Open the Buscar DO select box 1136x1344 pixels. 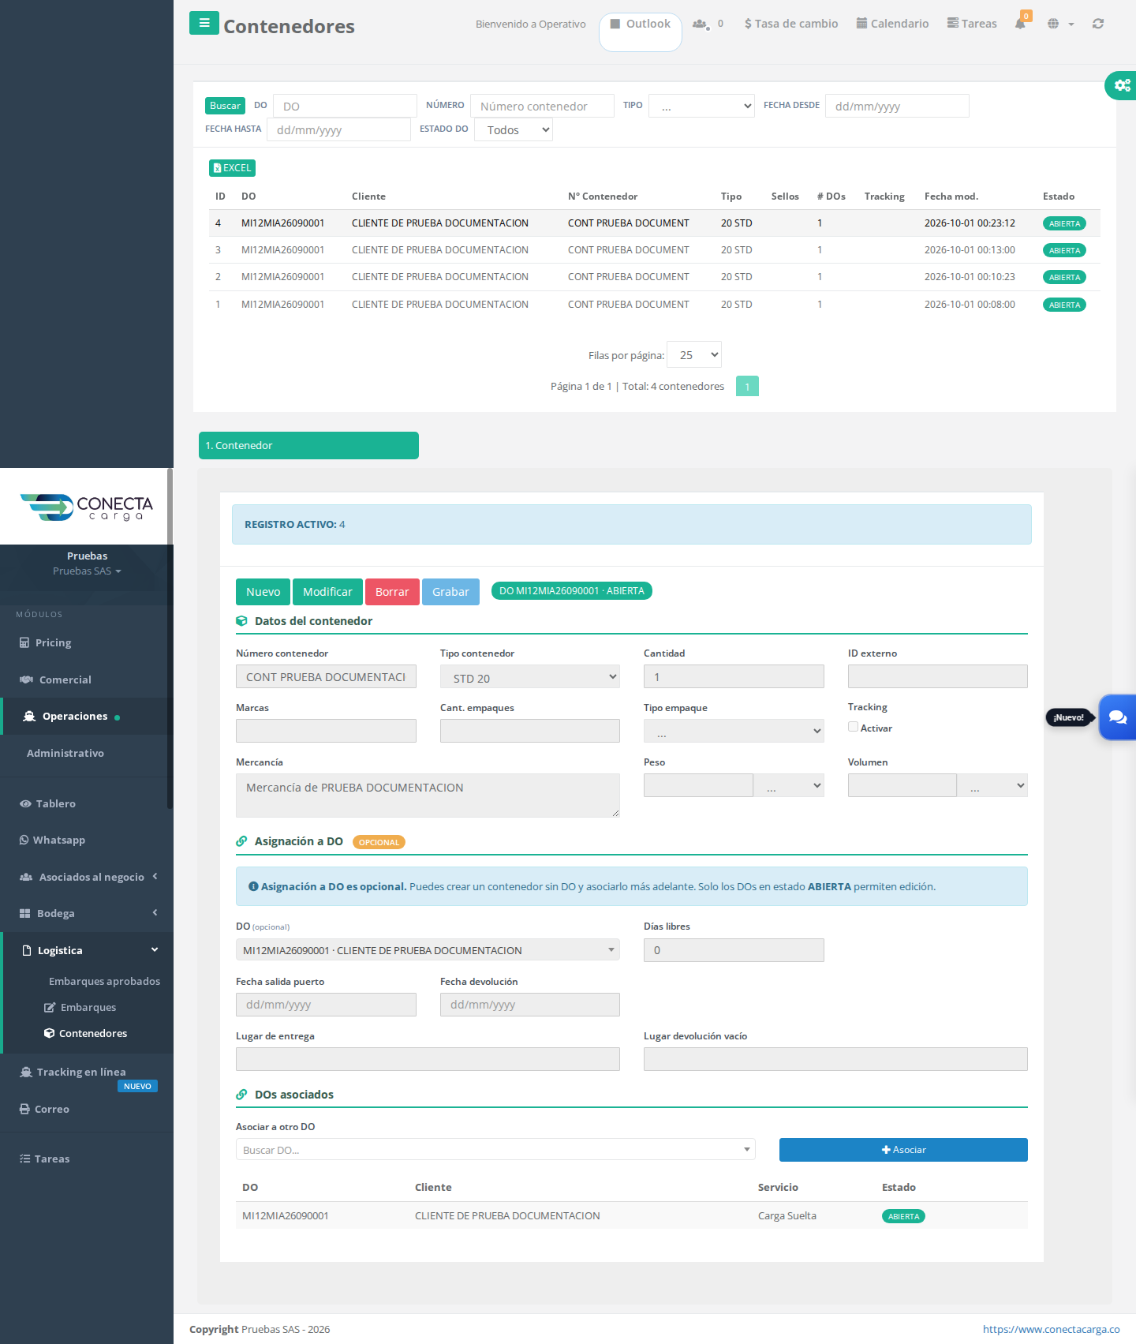pos(495,1149)
